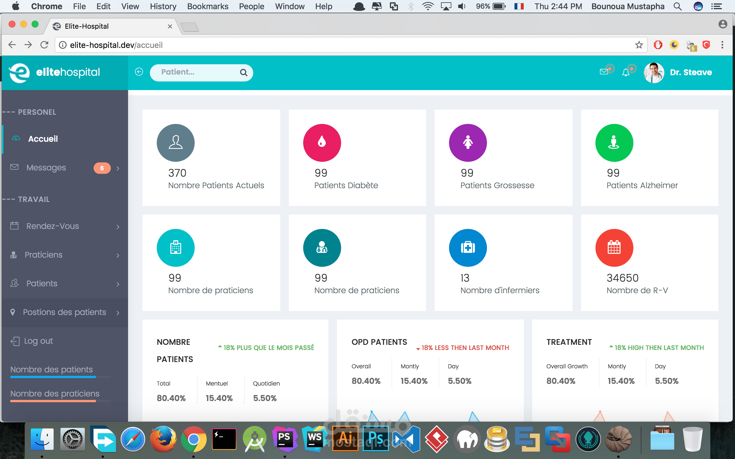The image size is (735, 459).
Task: Bookmark page with the star icon
Action: [x=639, y=45]
